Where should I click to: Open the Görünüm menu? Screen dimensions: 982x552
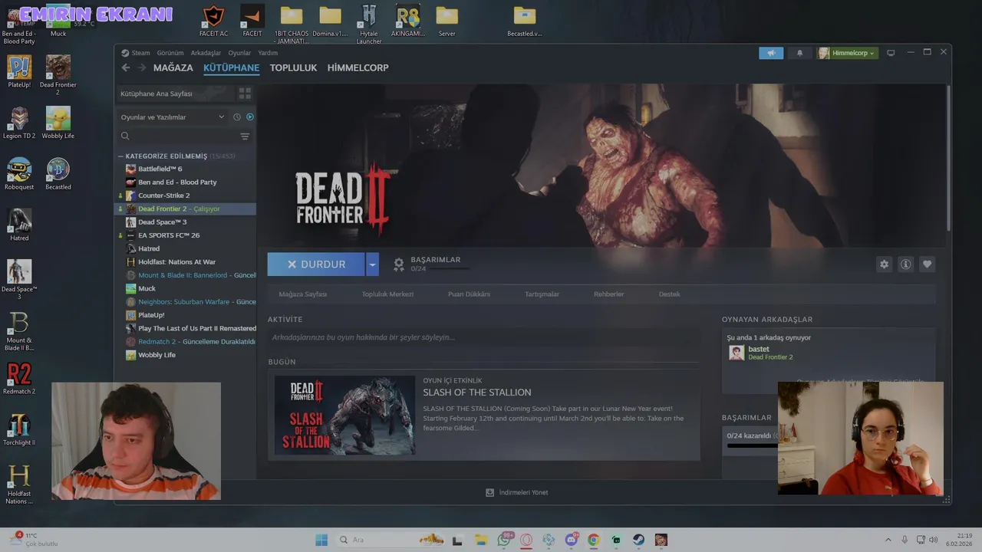pos(170,53)
